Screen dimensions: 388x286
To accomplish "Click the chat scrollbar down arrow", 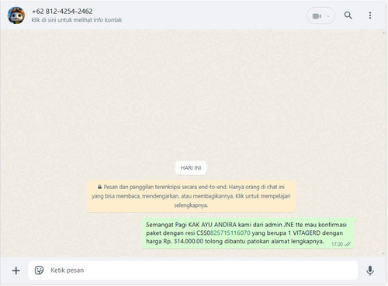I will tap(383, 253).
